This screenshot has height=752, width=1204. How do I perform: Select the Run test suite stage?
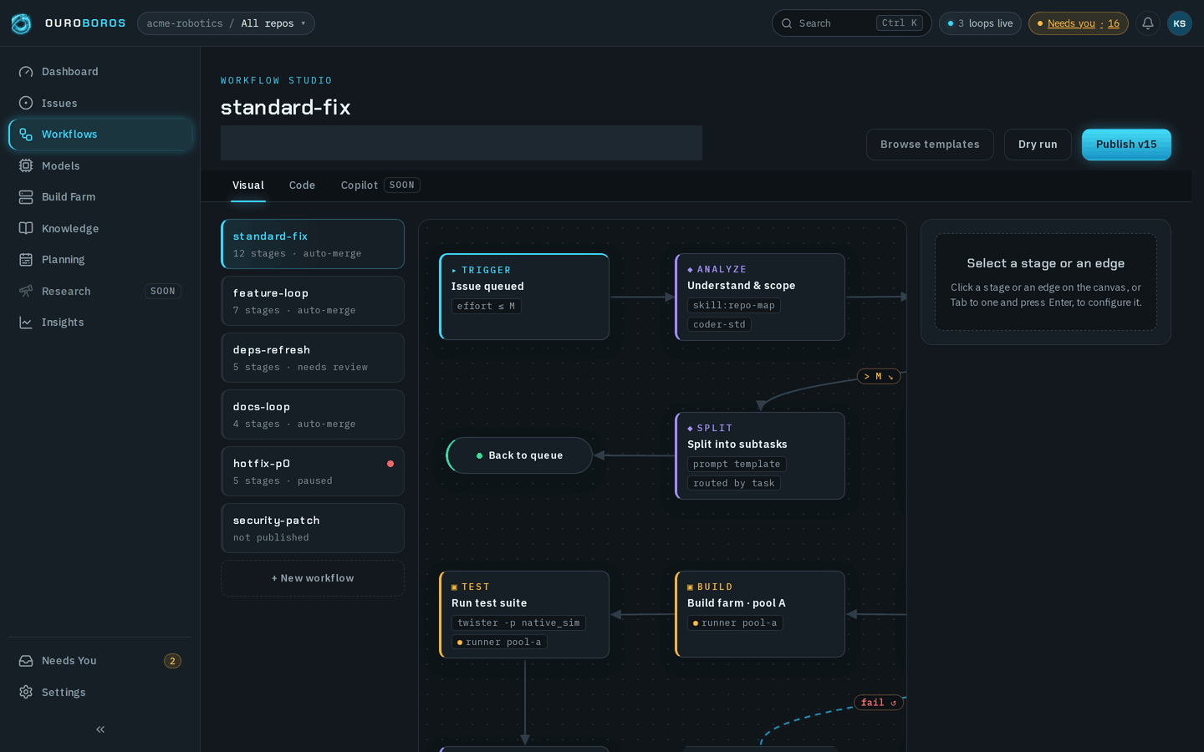(524, 614)
